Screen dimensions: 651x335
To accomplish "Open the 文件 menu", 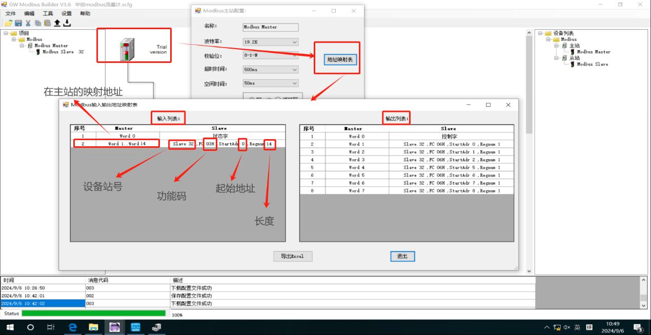I will pyautogui.click(x=11, y=14).
